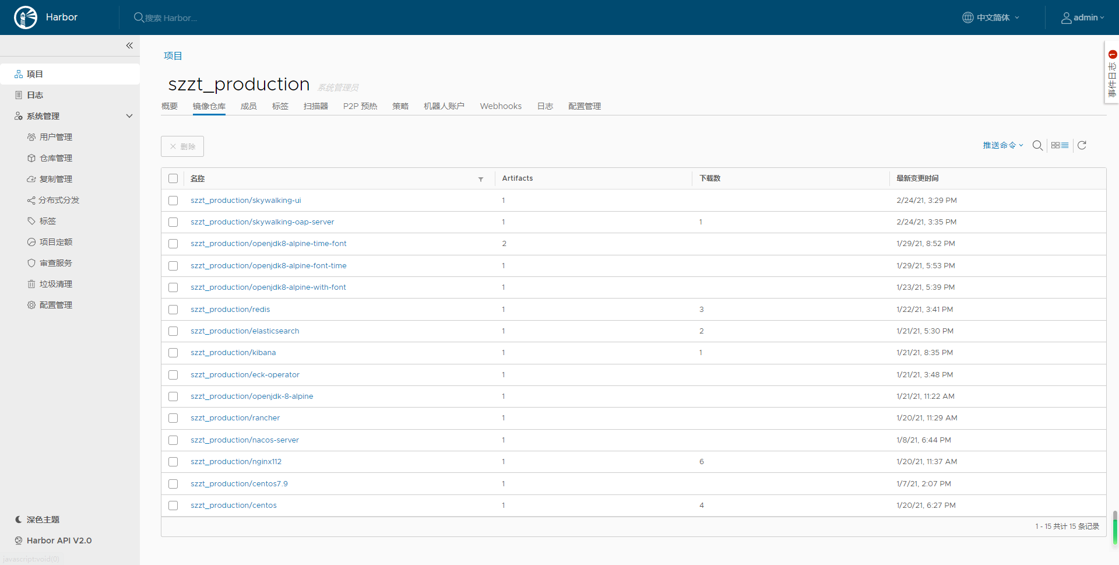Open the 推送命令 dropdown
Screen dimensions: 1119x565
[1003, 145]
